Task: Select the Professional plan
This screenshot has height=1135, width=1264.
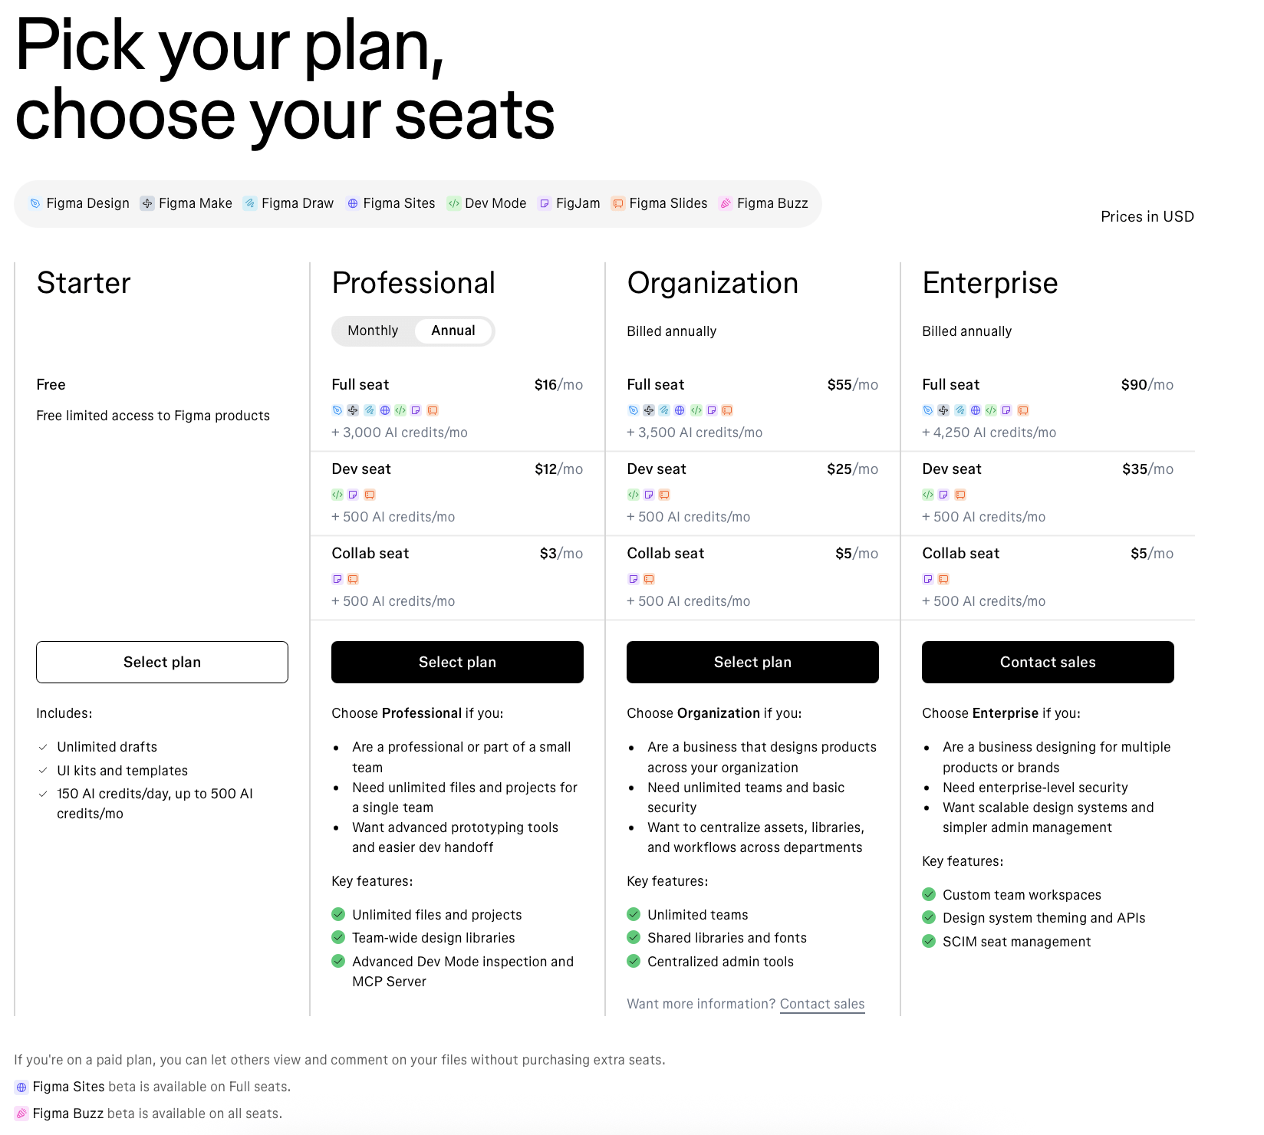Action: (x=457, y=662)
